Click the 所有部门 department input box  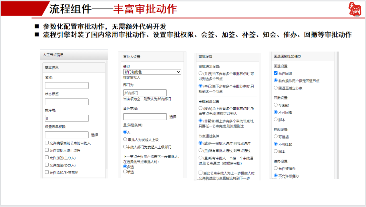click(x=145, y=93)
